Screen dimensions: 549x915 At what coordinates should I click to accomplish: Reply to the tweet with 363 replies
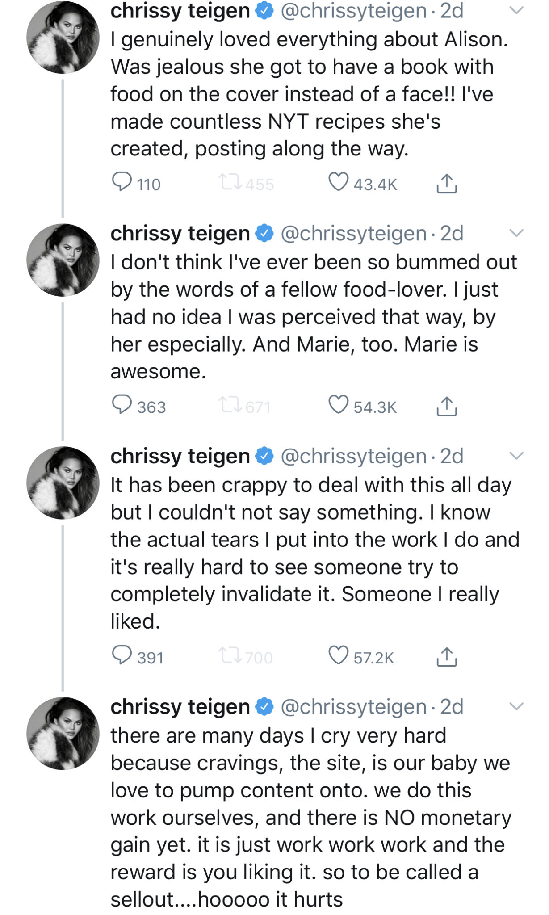pyautogui.click(x=122, y=405)
